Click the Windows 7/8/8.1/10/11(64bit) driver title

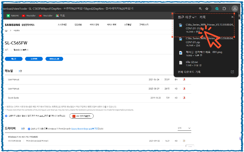[23, 137]
